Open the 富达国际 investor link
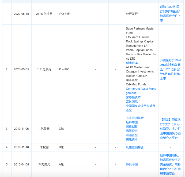The width and height of the screenshot is (185, 177). (x=132, y=102)
